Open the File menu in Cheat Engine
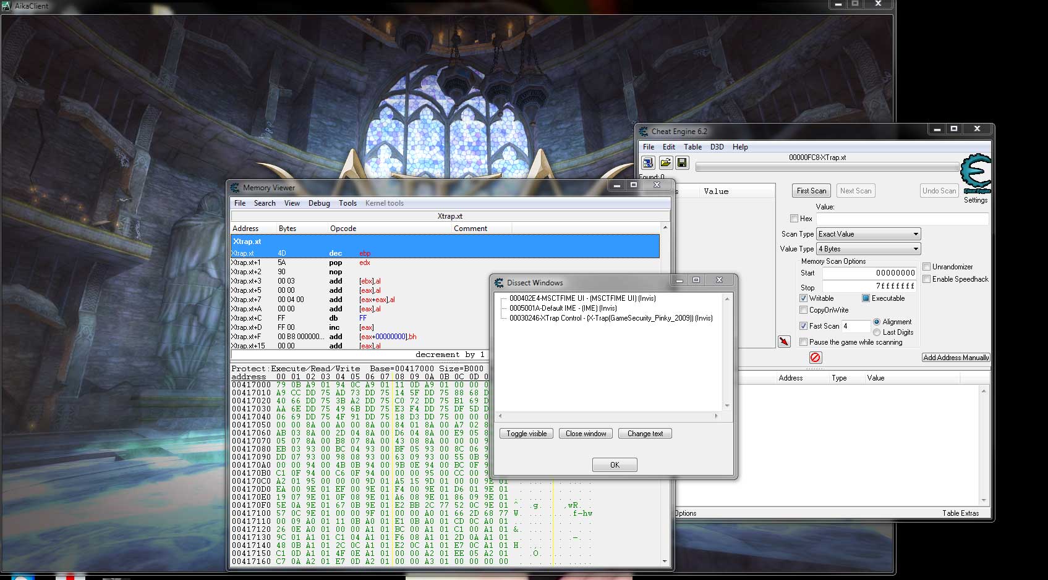1048x580 pixels. pos(648,147)
